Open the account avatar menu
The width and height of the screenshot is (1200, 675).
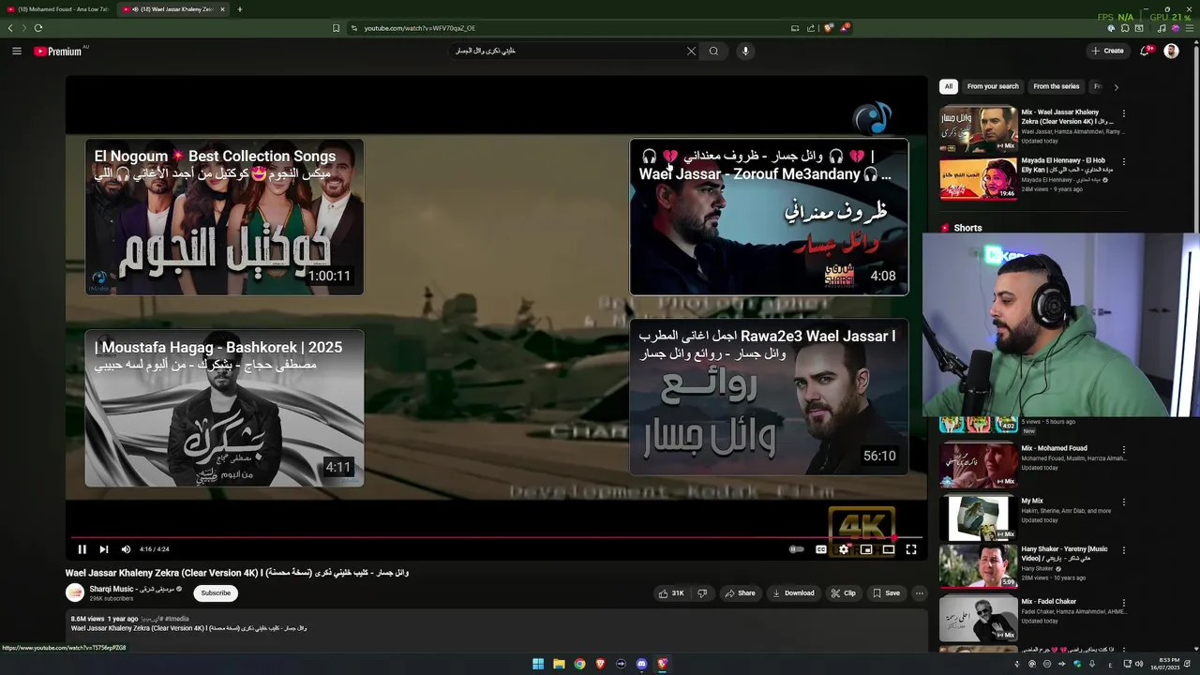(1171, 51)
